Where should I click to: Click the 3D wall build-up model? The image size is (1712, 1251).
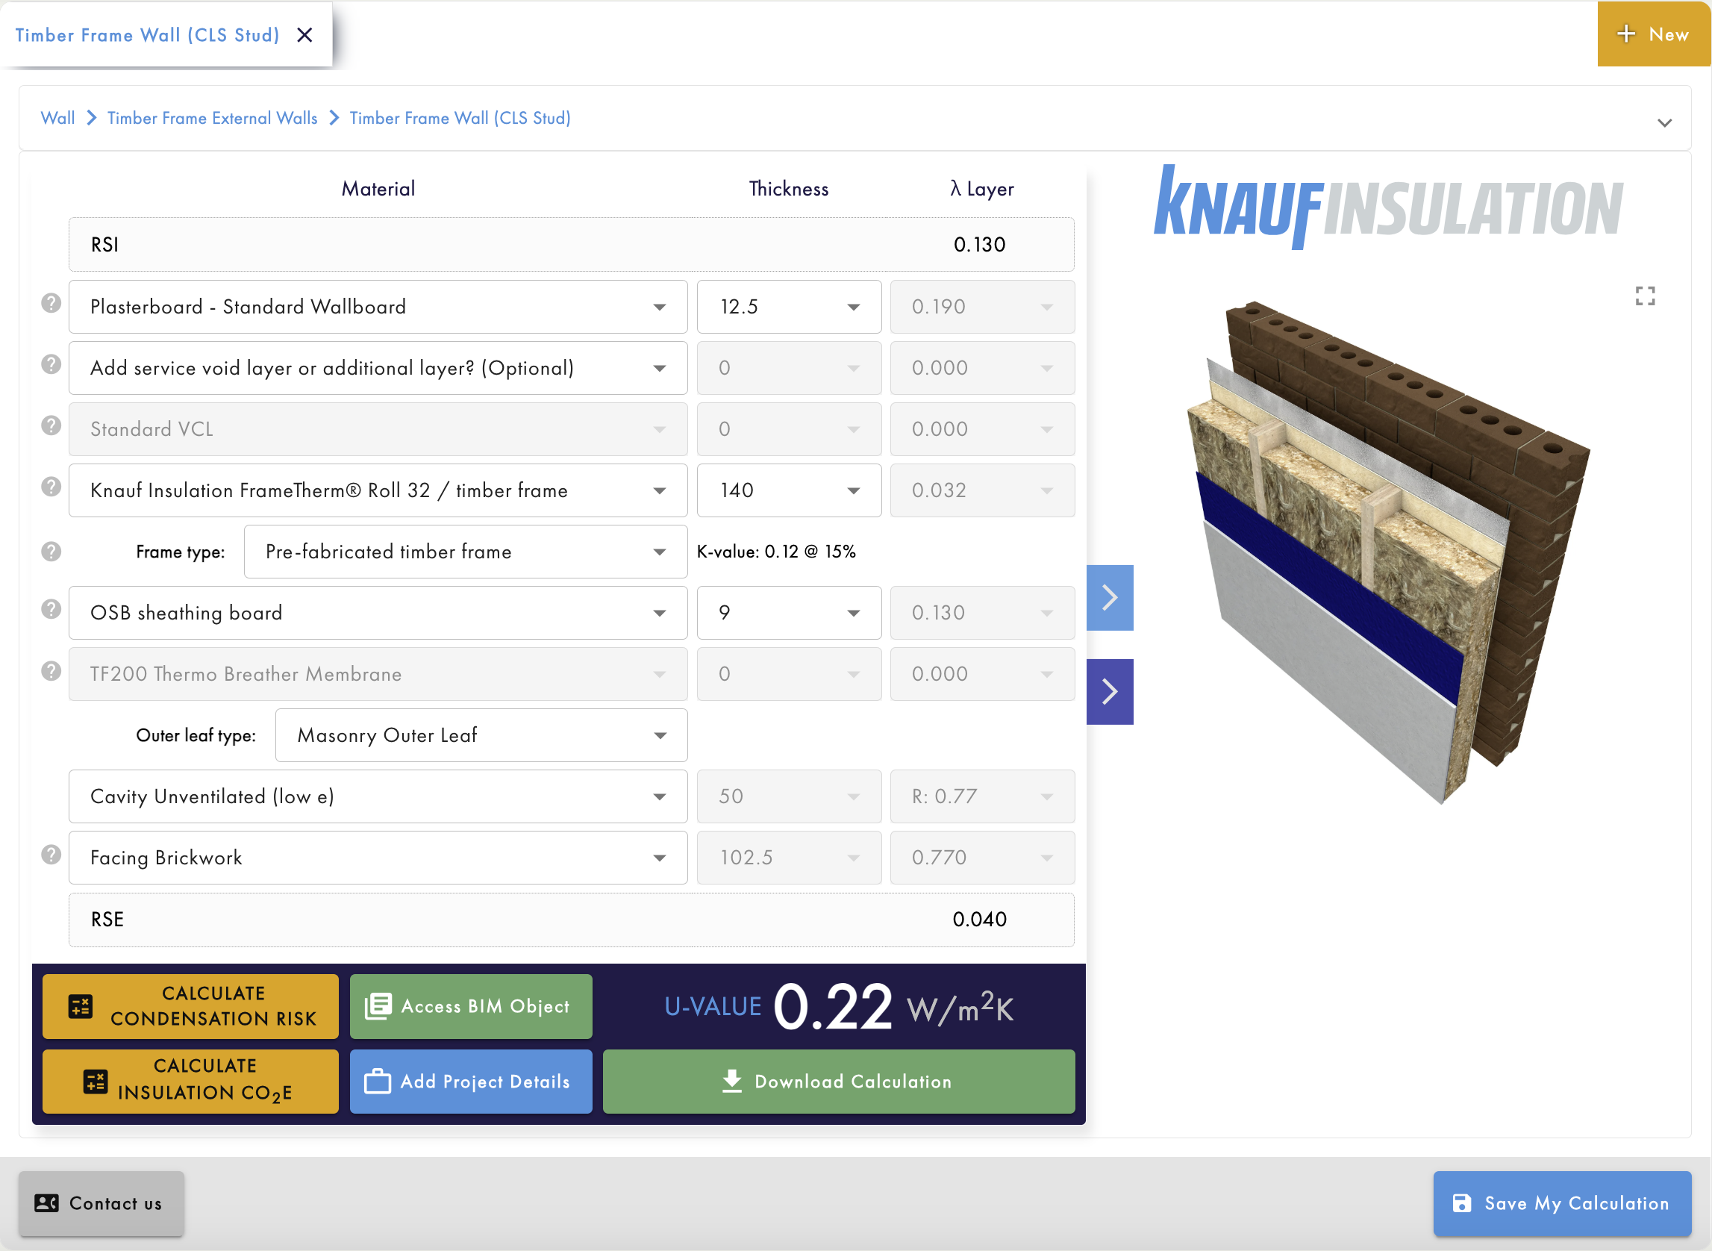pos(1390,553)
